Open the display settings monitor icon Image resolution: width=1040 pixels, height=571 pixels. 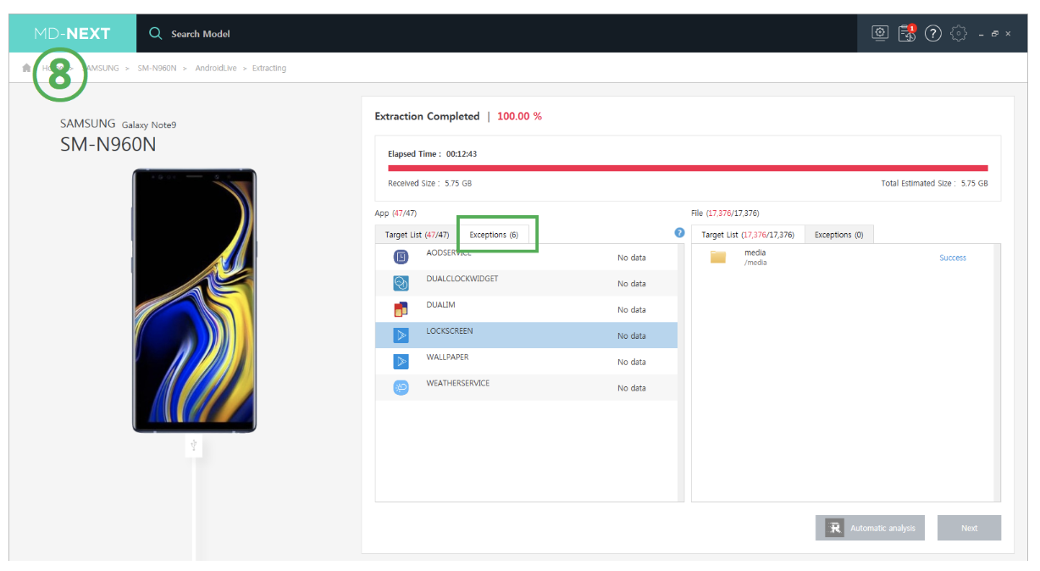pos(880,33)
